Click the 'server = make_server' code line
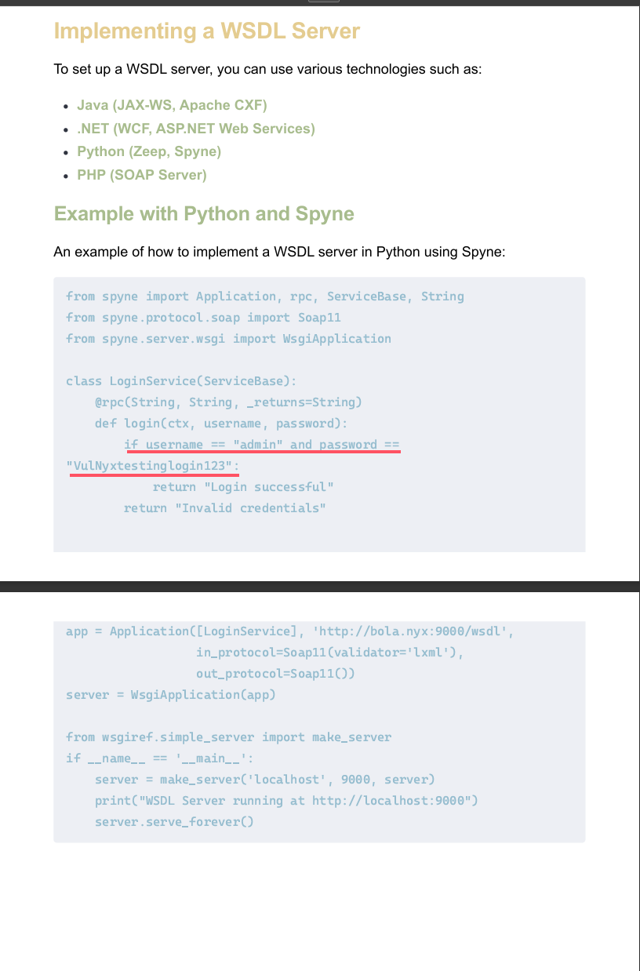640x971 pixels. tap(264, 780)
